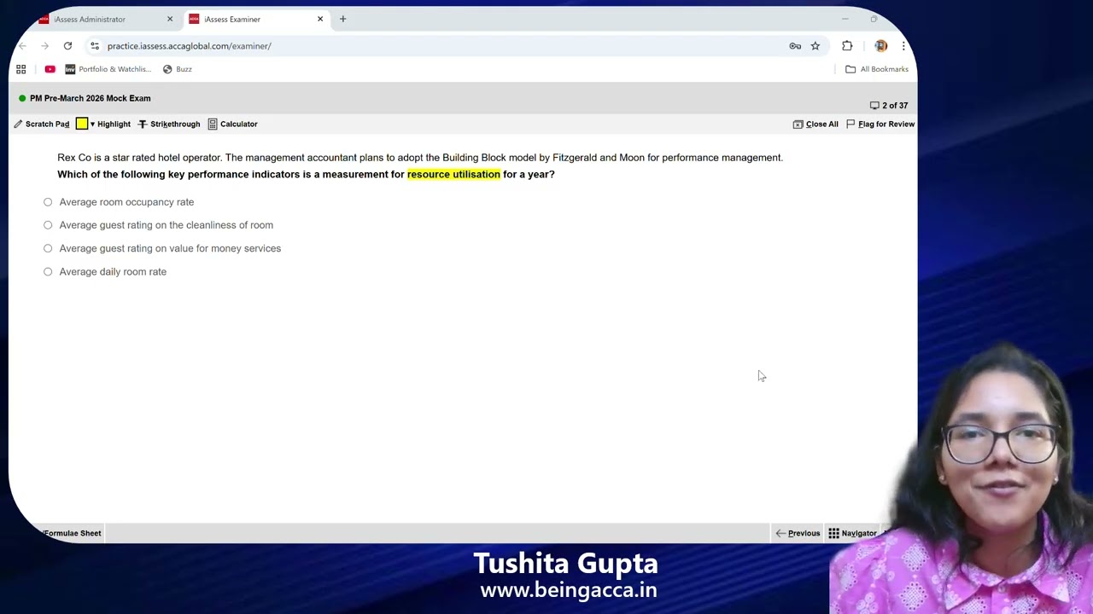Click the Close All icon

coord(799,124)
